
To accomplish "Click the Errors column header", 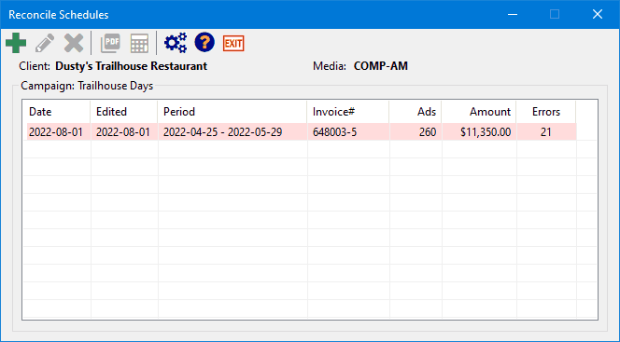I will tap(546, 112).
